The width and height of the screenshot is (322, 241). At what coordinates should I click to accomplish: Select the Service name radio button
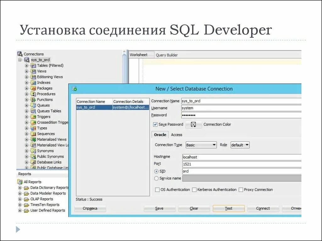pyautogui.click(x=156, y=178)
